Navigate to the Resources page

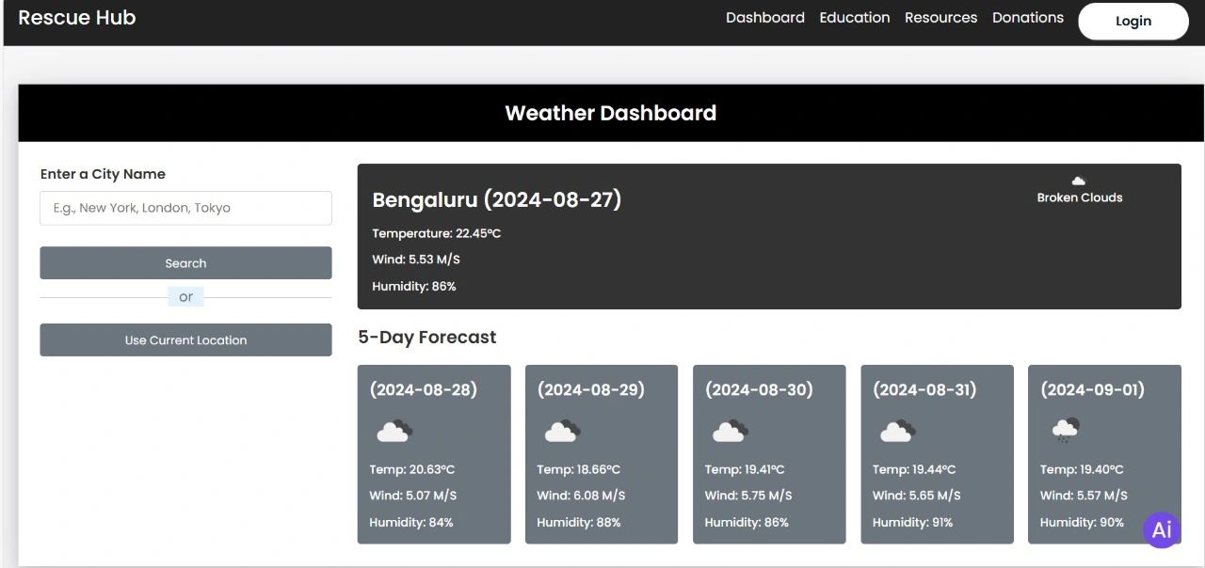click(940, 18)
